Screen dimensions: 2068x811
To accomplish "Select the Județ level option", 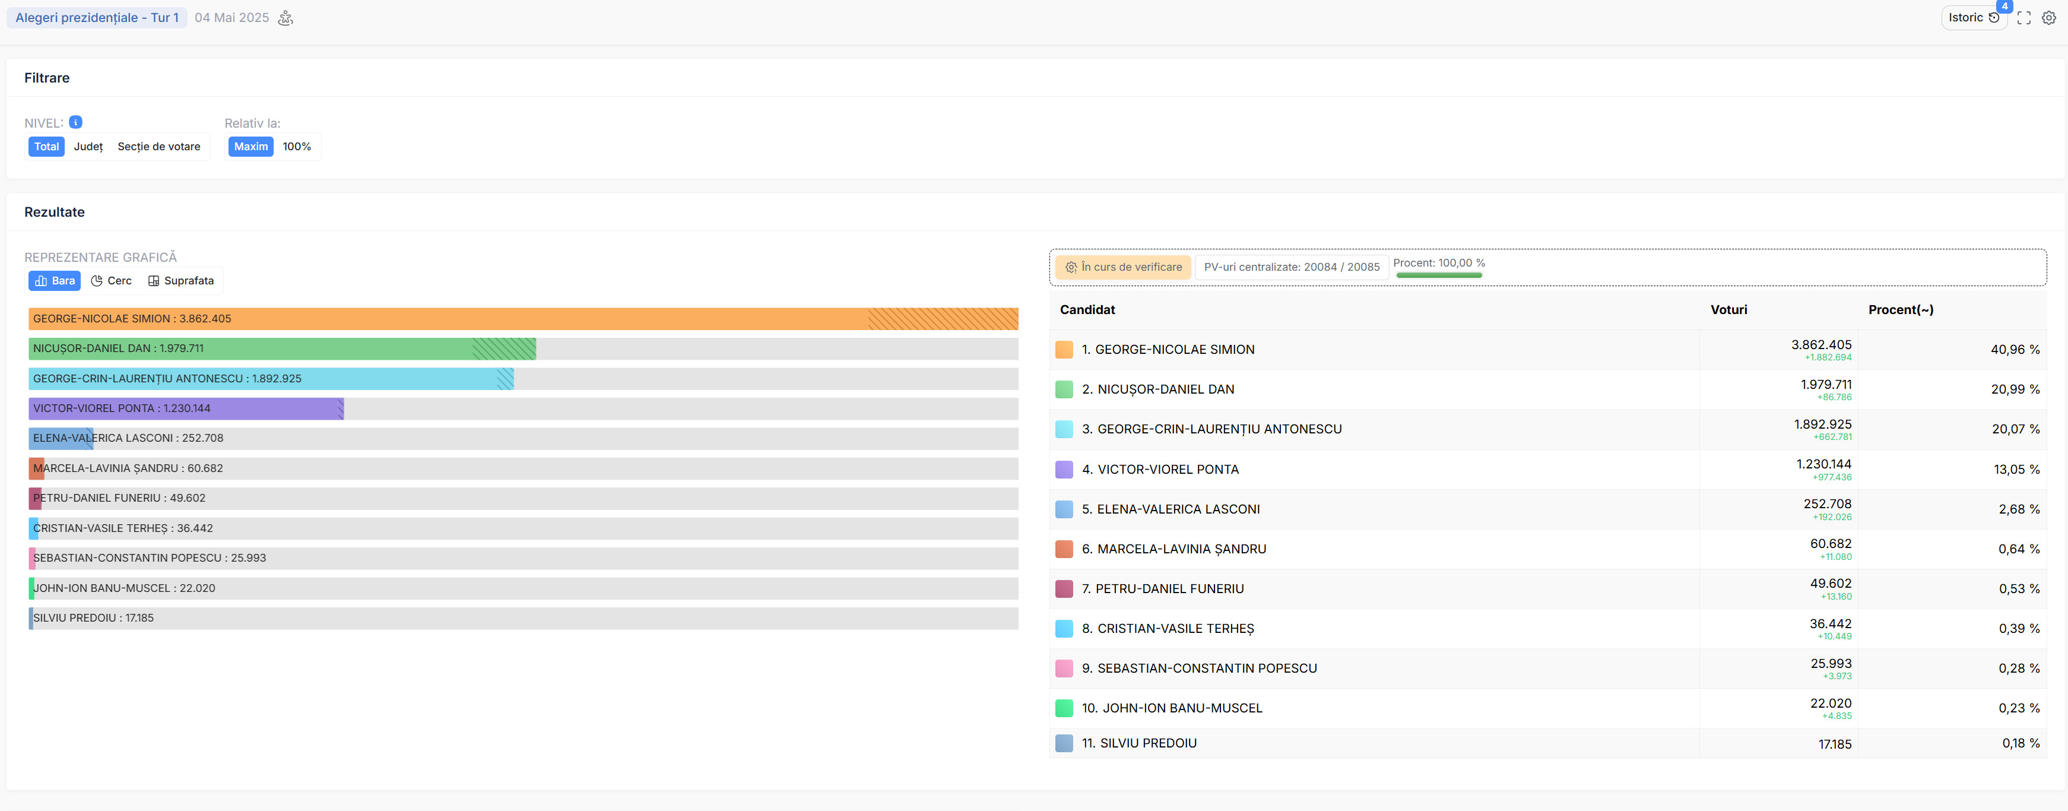I will pos(88,146).
